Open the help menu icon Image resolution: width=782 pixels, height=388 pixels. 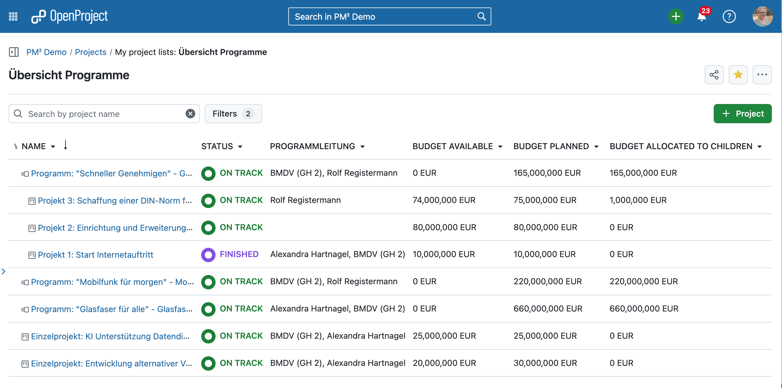coord(729,16)
